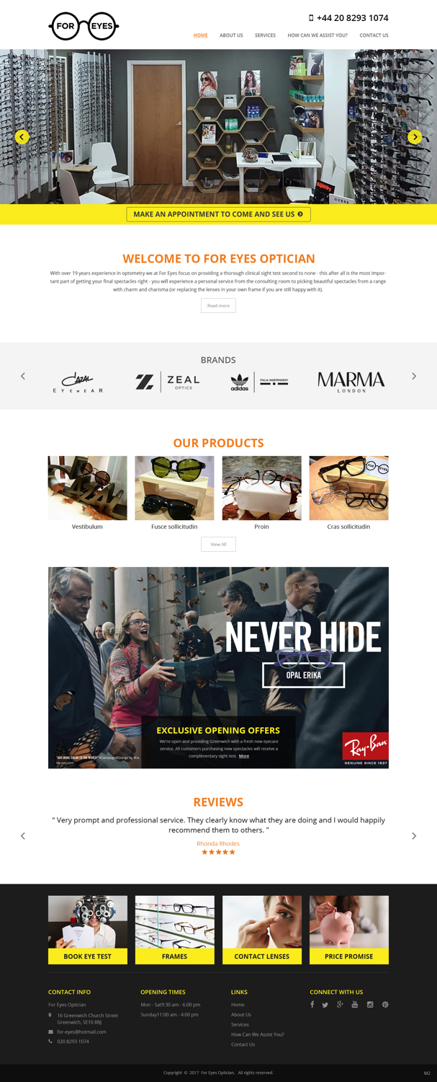Screen dimensions: 437x1082
Task: Click the View All products button
Action: (x=218, y=545)
